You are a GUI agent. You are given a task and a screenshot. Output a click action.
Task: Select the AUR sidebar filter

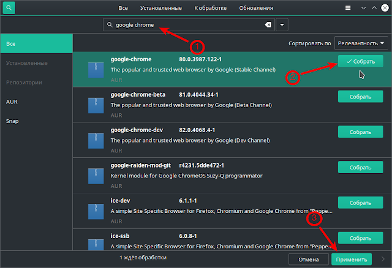[x=37, y=102]
